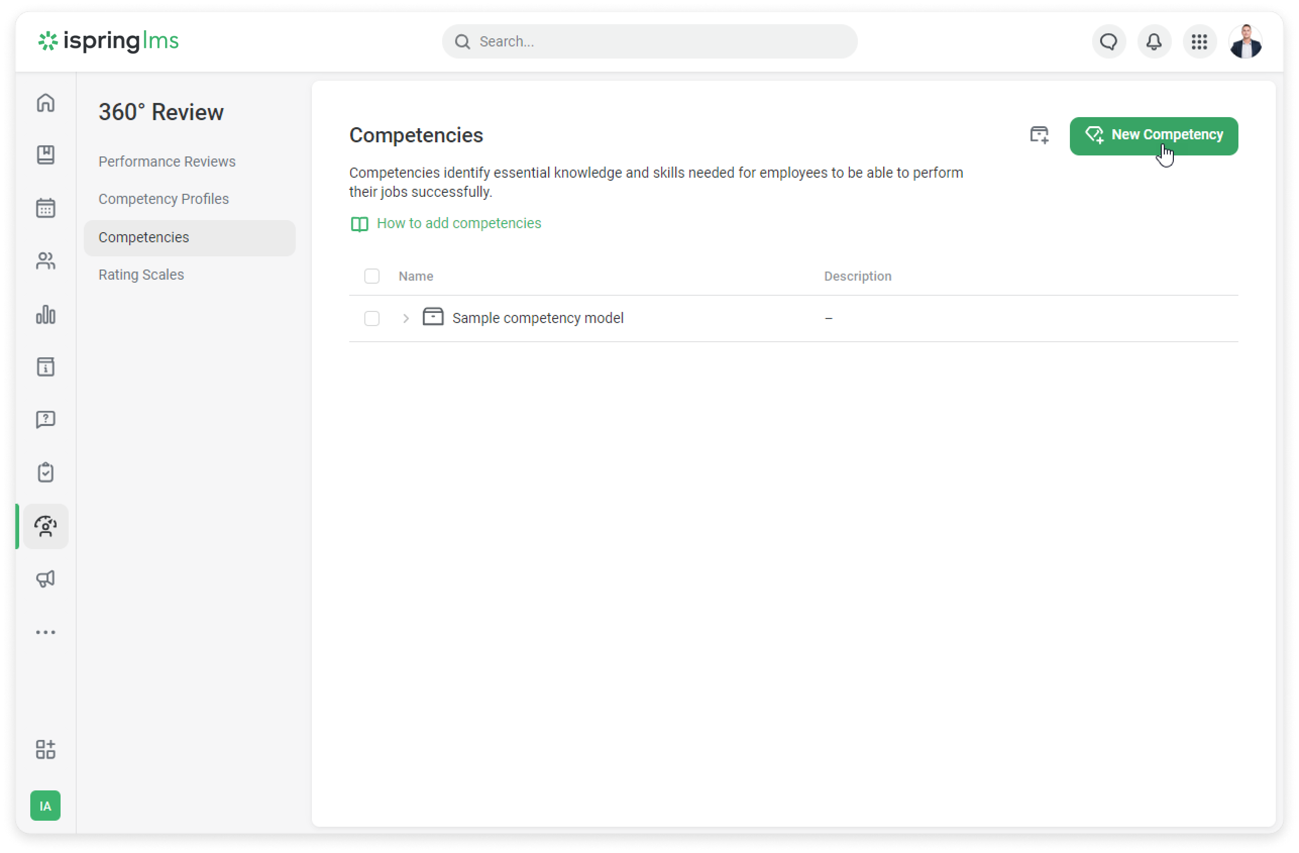This screenshot has height=853, width=1299.
Task: Open the users icon in sidebar
Action: point(45,261)
